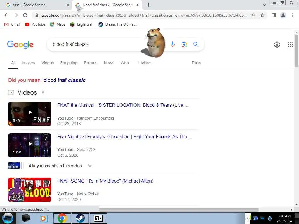Click the page horizontal scrollbar
This screenshot has width=299, height=224.
179,210
